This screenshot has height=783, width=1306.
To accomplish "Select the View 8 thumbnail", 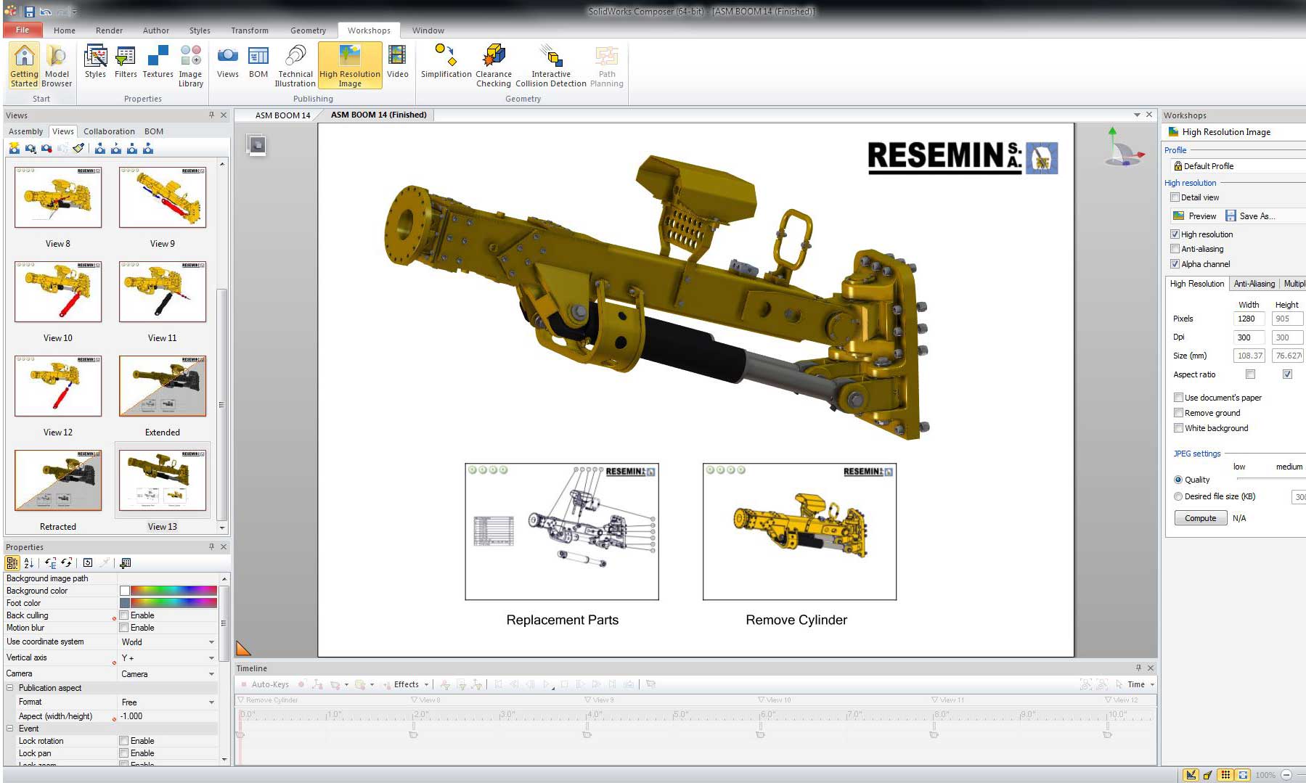I will click(x=58, y=197).
